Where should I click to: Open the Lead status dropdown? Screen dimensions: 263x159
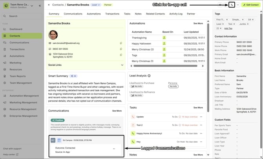96,5
